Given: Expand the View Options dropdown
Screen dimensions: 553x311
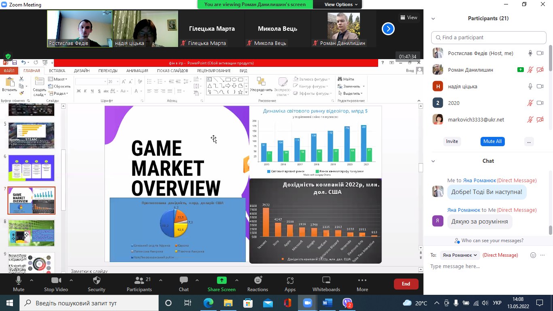Looking at the screenshot, I should click(x=341, y=4).
